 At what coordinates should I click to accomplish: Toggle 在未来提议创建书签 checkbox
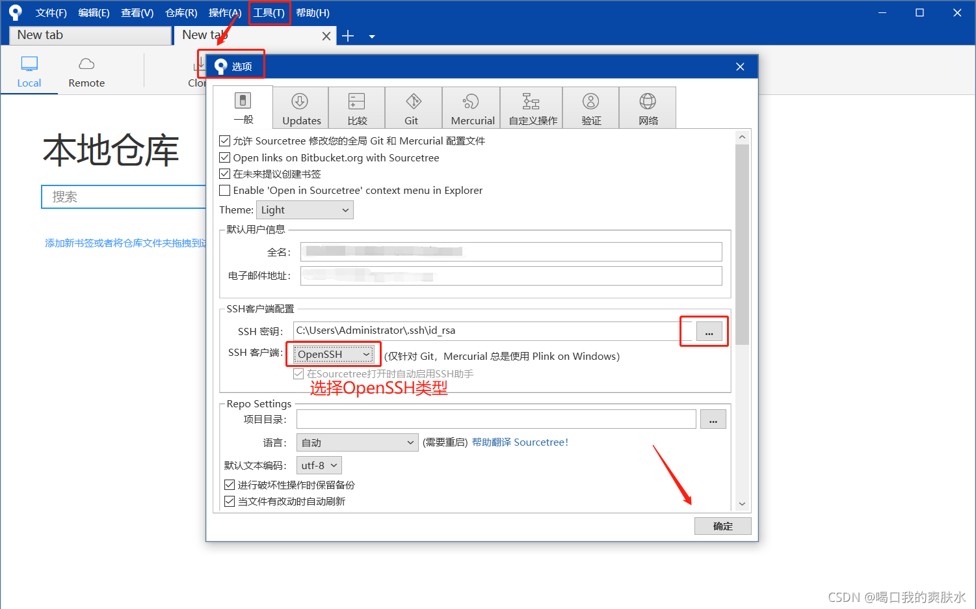[225, 174]
